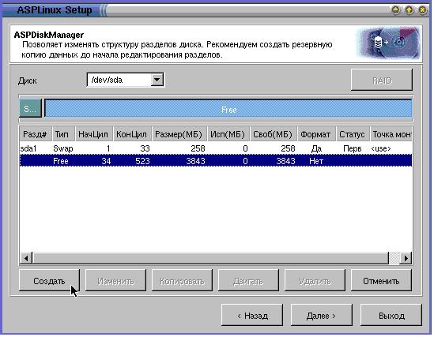Click the <use> mount point cell

pyautogui.click(x=381, y=148)
